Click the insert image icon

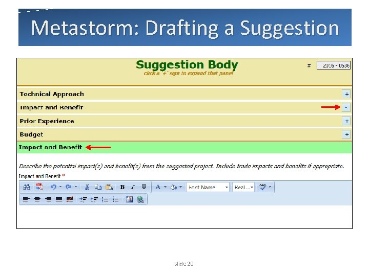[129, 199]
